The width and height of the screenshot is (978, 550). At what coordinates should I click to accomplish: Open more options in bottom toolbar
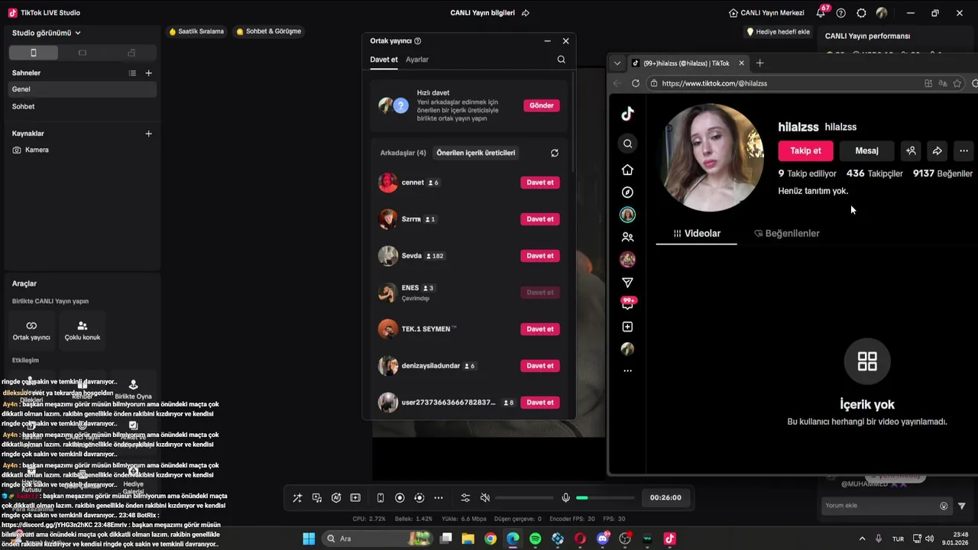439,498
